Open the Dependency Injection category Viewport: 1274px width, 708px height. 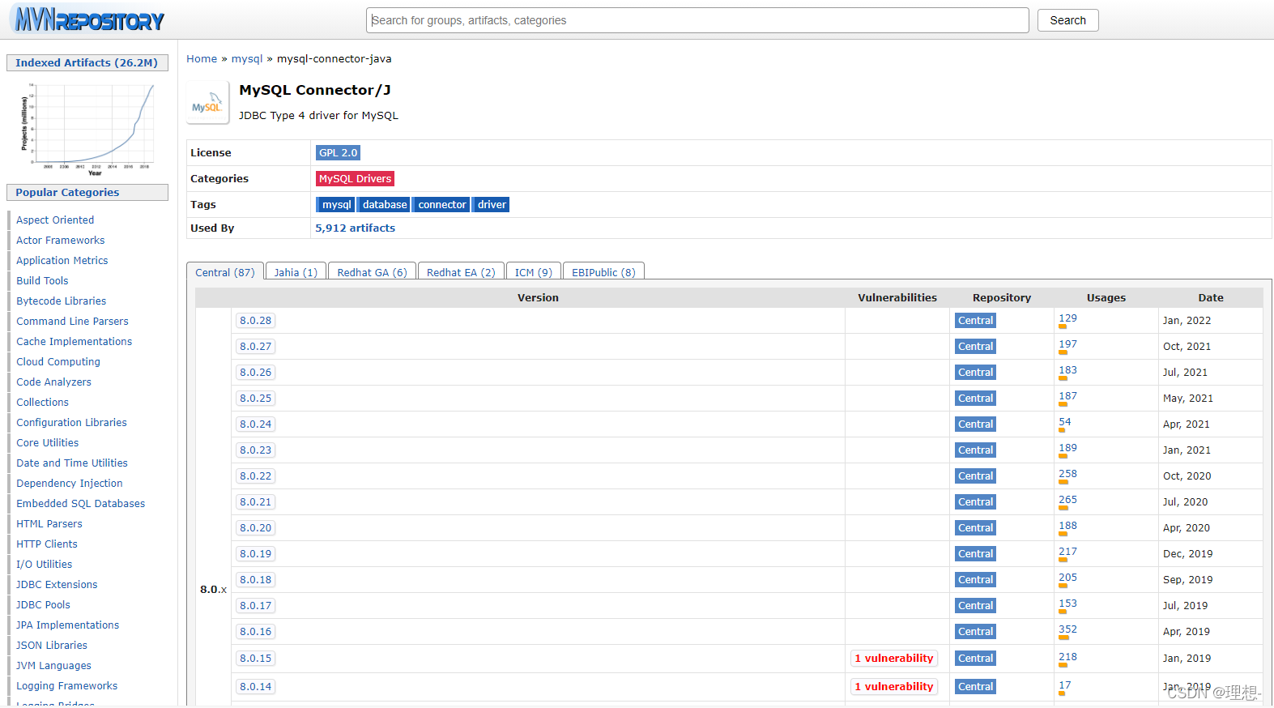[x=70, y=484]
